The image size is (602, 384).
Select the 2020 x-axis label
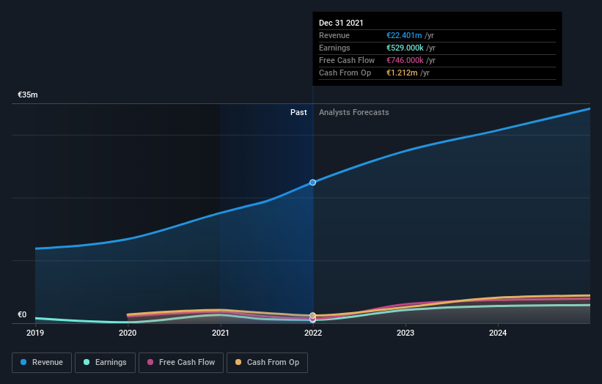pos(128,333)
